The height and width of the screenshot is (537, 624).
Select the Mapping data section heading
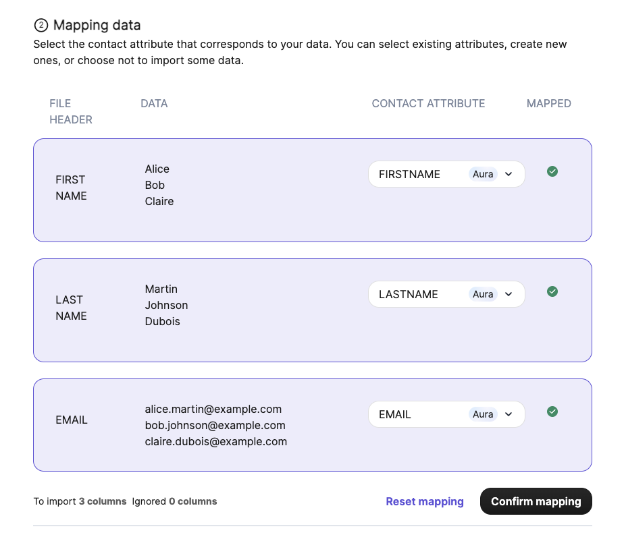tap(97, 26)
